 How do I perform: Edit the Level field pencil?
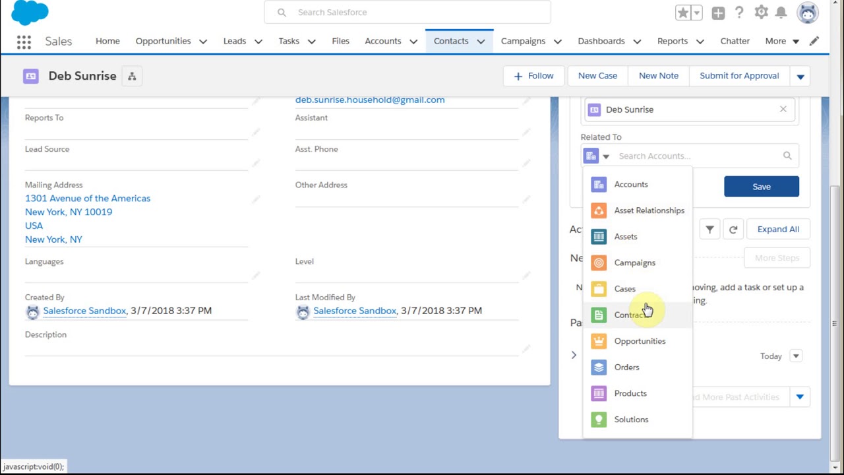click(x=526, y=276)
